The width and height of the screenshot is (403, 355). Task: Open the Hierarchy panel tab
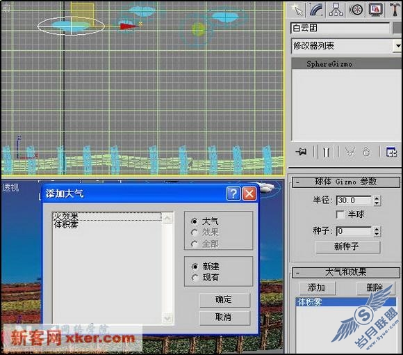click(336, 10)
